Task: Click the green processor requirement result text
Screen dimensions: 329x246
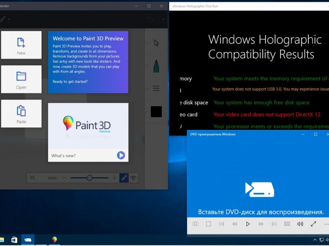Action: pos(271,127)
